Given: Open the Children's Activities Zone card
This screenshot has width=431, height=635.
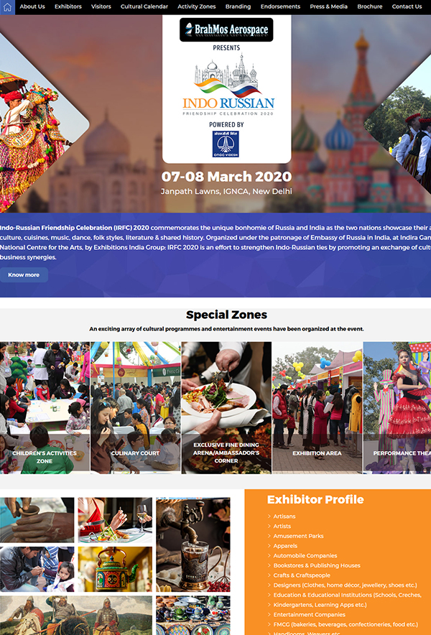Looking at the screenshot, I should [x=45, y=407].
